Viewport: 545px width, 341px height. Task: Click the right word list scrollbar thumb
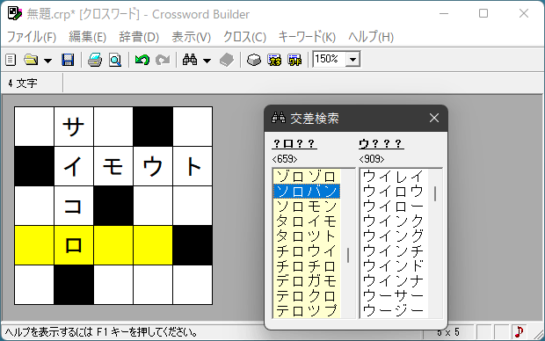point(435,194)
